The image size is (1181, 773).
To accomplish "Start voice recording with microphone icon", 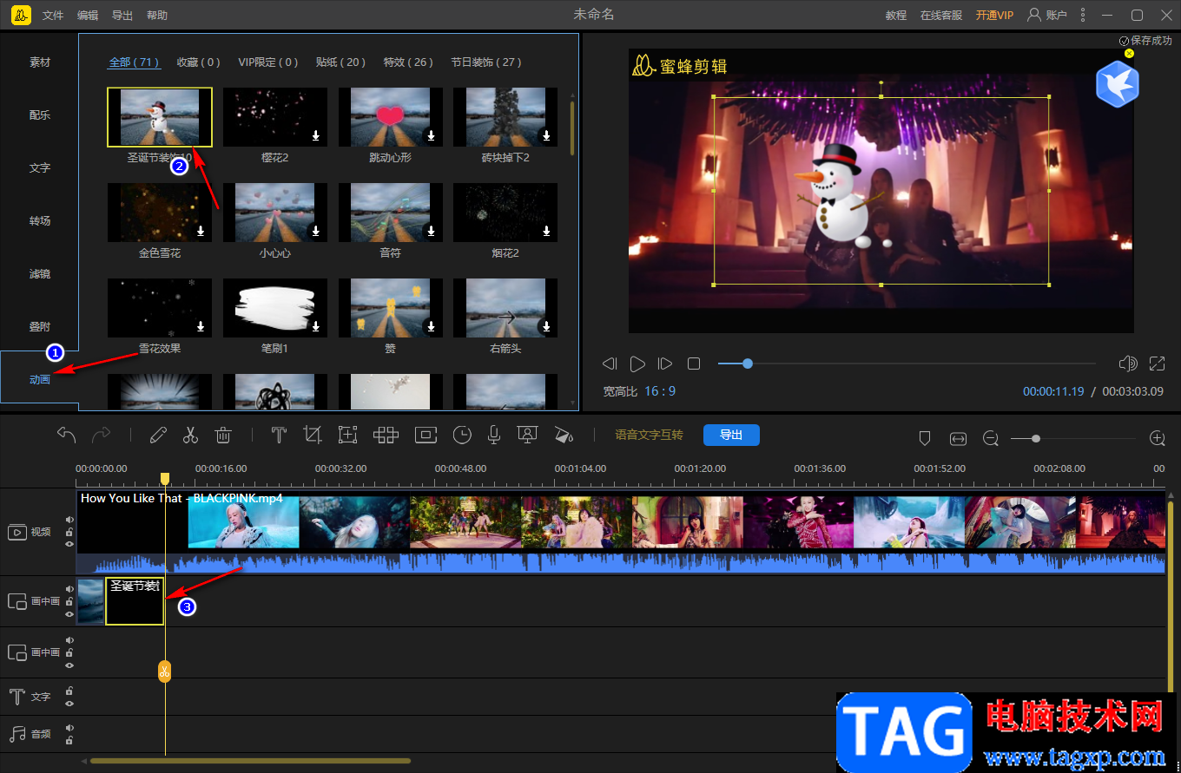I will coord(494,436).
